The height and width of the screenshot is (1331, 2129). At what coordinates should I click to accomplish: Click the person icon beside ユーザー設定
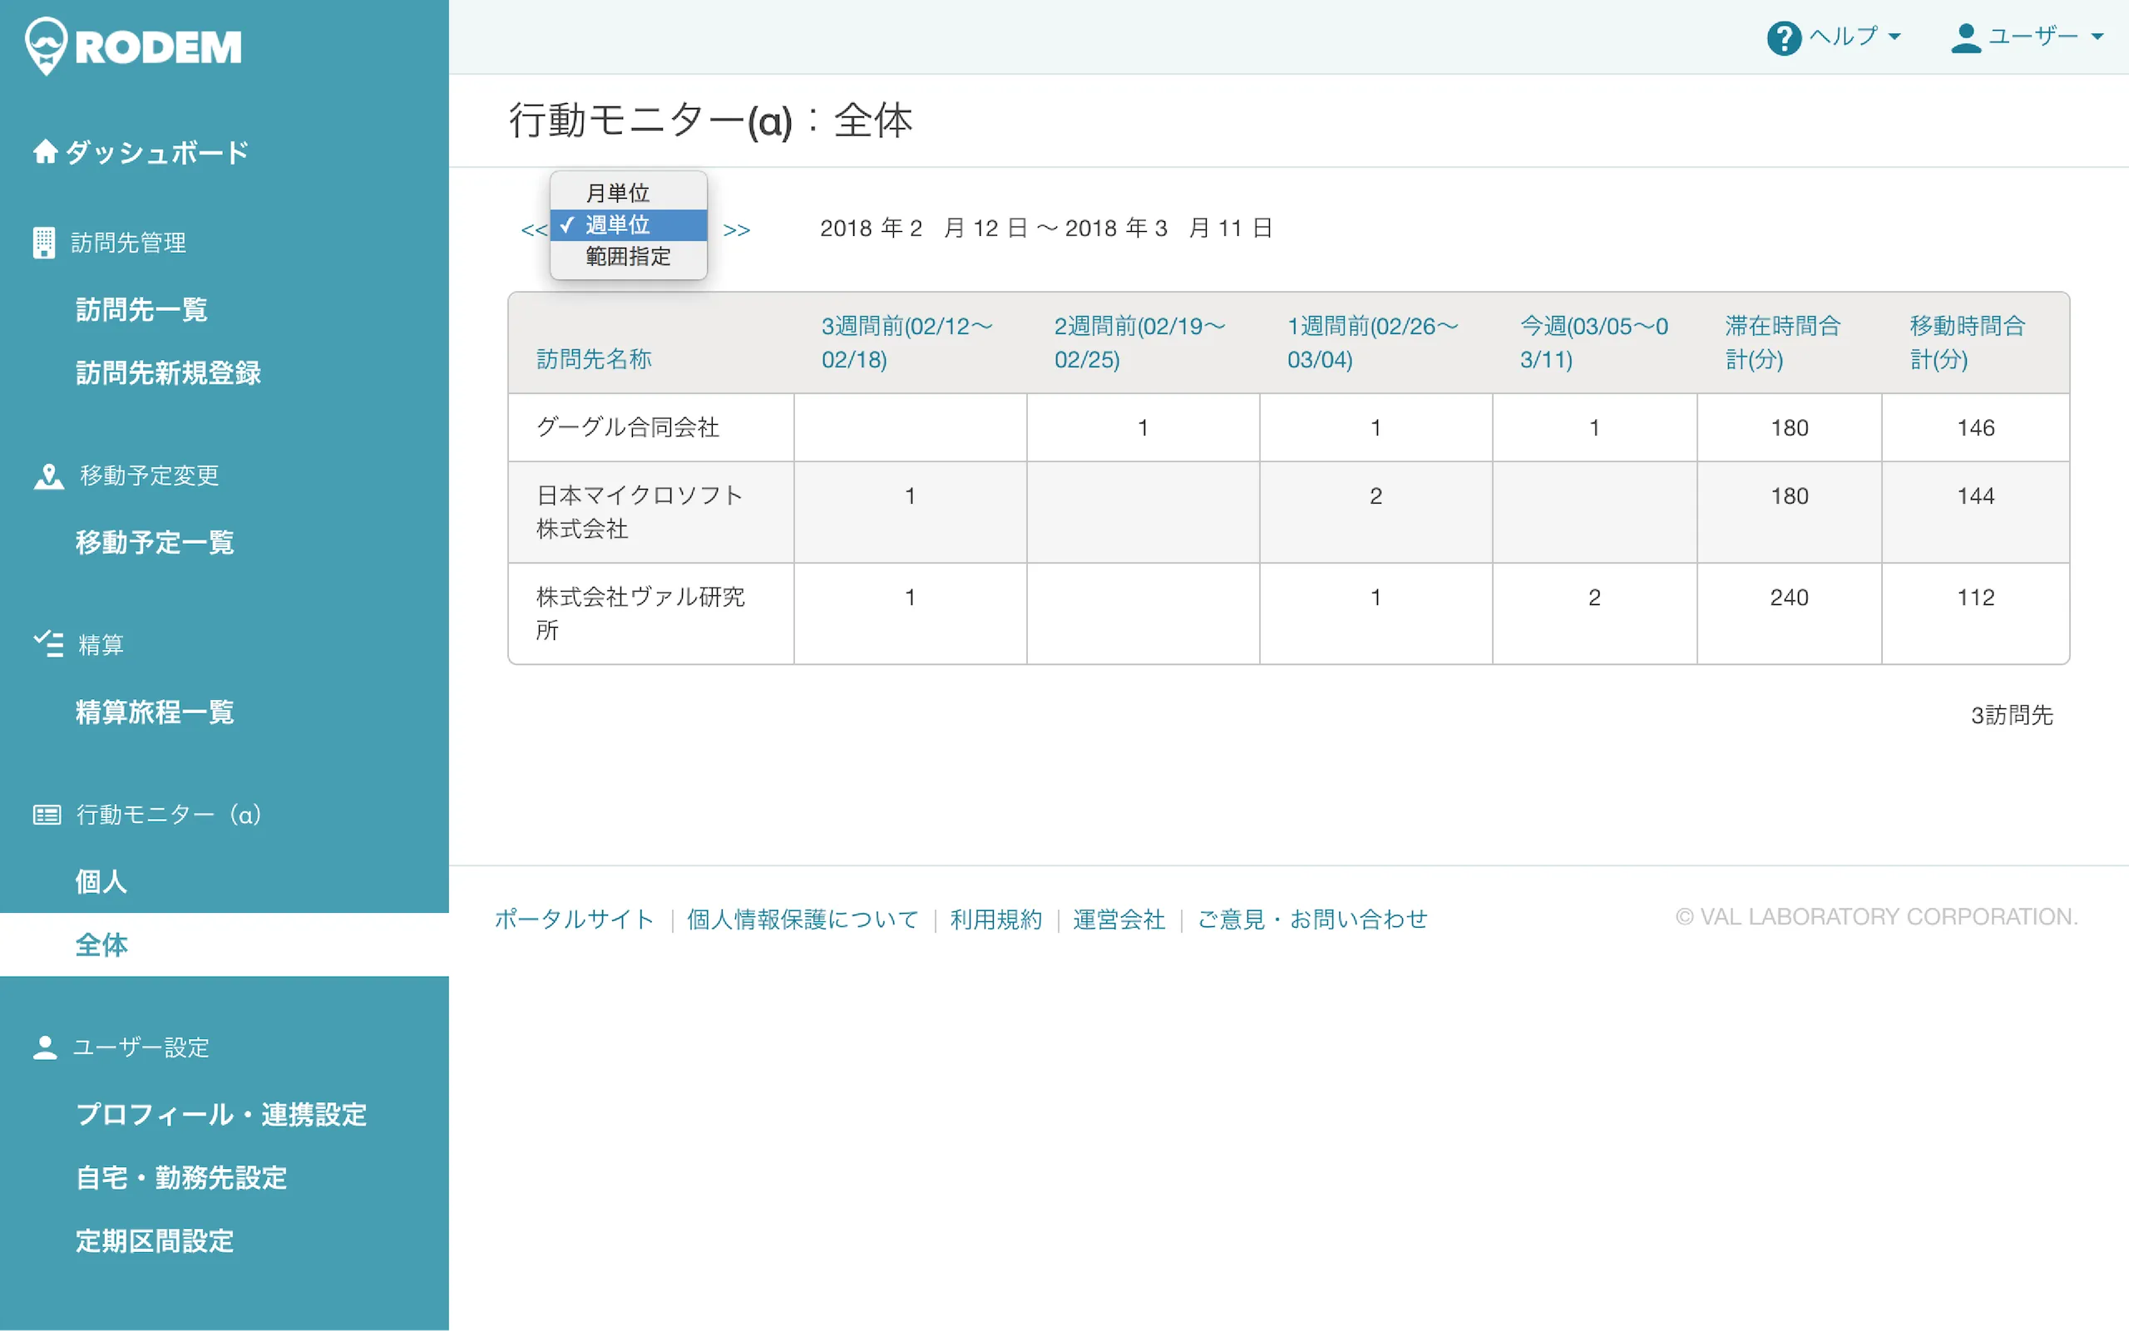coord(45,1047)
